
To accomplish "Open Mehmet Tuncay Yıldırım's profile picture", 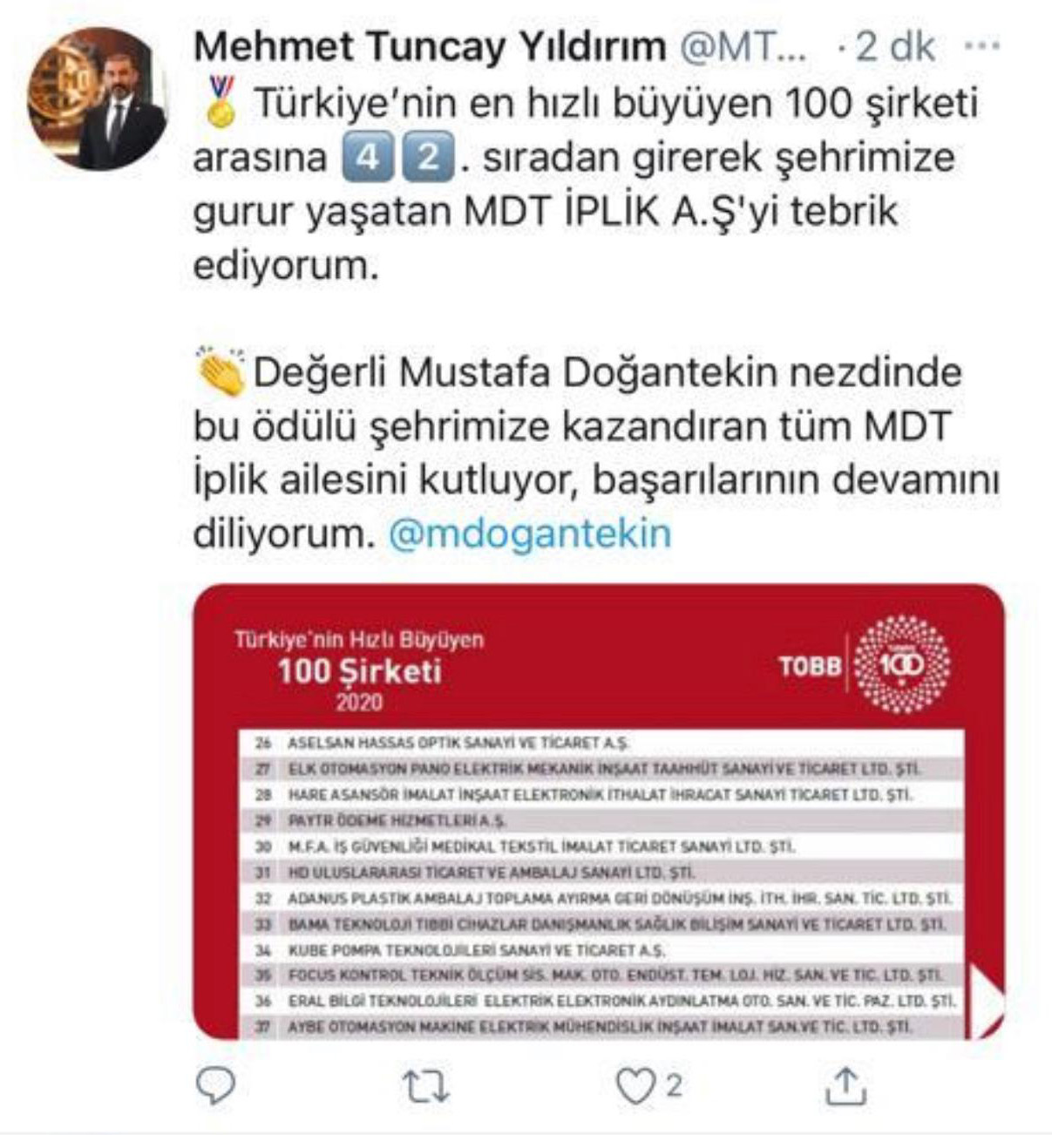I will tap(98, 99).
